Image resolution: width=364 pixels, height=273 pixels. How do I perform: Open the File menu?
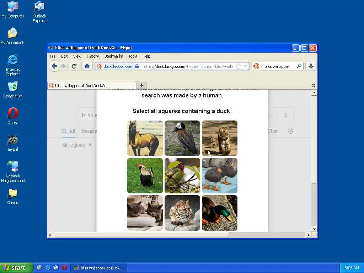pos(53,56)
